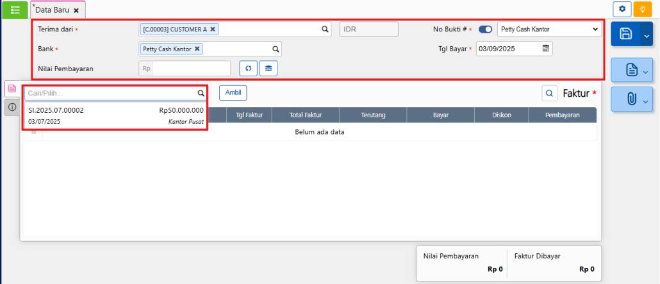Remove CUSTOMER A tag from Terima dari
This screenshot has height=284, width=660.
[x=213, y=29]
